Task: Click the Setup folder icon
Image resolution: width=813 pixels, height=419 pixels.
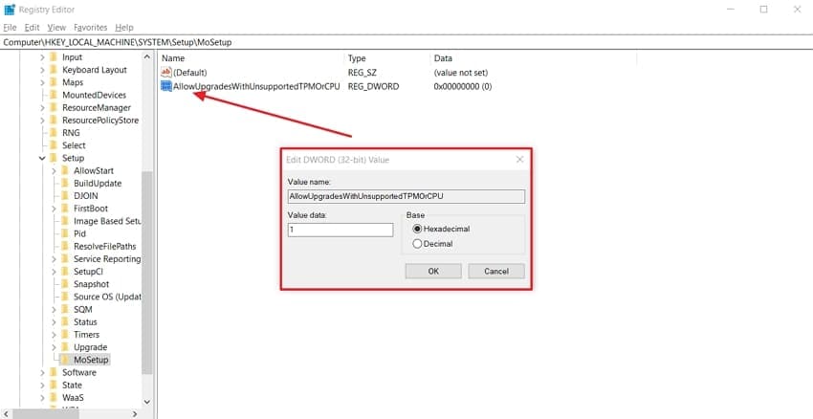Action: click(x=53, y=158)
